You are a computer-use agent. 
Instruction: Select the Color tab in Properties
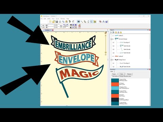(x=112, y=72)
